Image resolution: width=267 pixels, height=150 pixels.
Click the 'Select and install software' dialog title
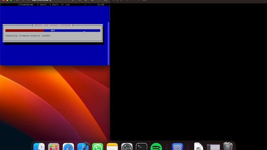(53, 25)
